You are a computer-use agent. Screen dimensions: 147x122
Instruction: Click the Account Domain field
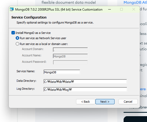pos(70,50)
